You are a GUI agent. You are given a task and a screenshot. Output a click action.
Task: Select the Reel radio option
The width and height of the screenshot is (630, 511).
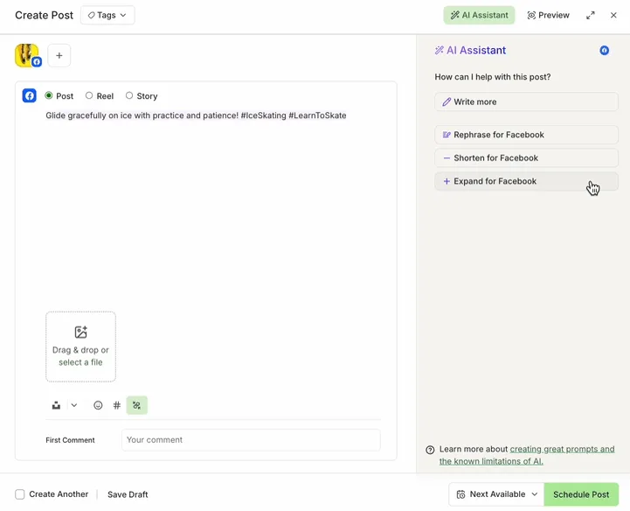point(89,95)
